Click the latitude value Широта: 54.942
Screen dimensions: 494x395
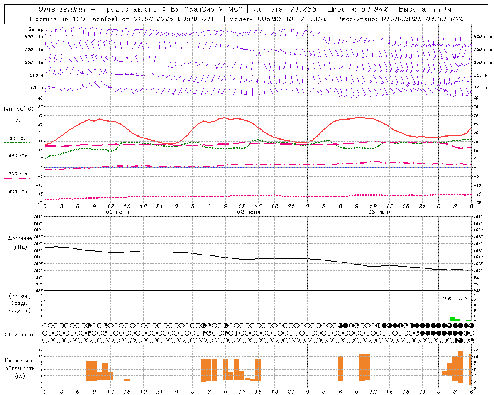[x=358, y=9]
